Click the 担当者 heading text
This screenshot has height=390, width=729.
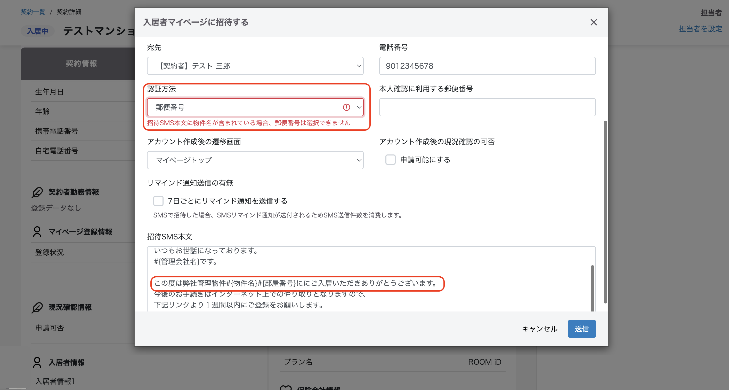tap(711, 13)
